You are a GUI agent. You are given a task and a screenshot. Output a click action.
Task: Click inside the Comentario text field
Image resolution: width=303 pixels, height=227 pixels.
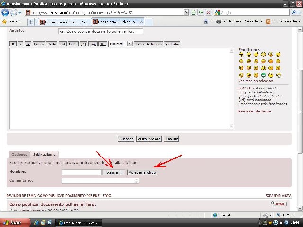tap(98, 181)
